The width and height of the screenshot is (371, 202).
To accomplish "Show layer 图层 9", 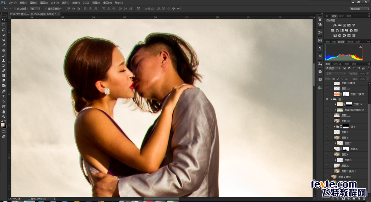I will 327,132.
